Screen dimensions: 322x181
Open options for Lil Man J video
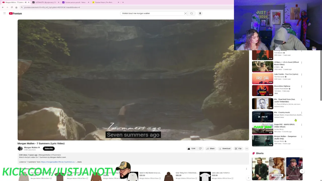coord(302,62)
